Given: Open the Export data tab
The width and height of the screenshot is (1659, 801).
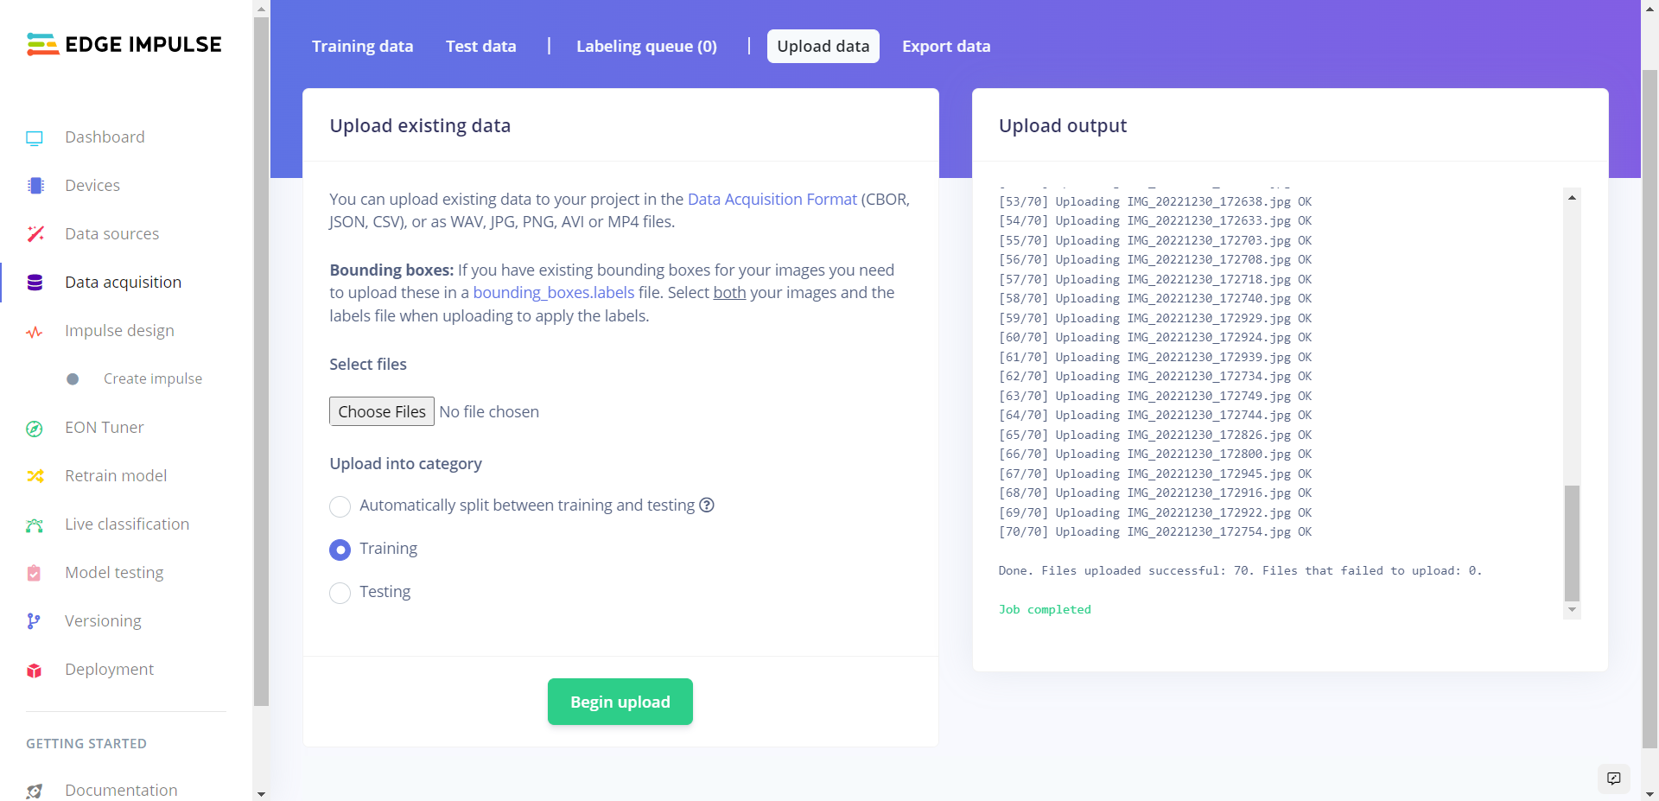Looking at the screenshot, I should (946, 46).
